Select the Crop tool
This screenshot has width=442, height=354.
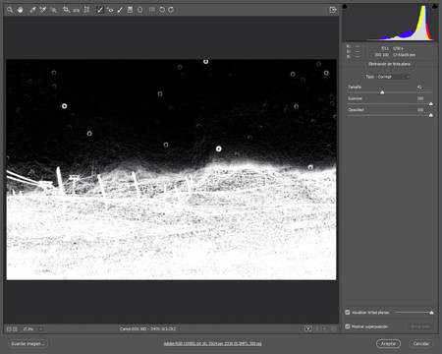pyautogui.click(x=66, y=10)
